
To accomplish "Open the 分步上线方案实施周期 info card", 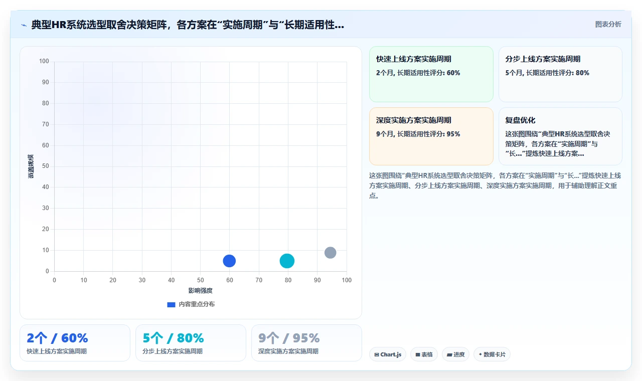I will [x=560, y=74].
